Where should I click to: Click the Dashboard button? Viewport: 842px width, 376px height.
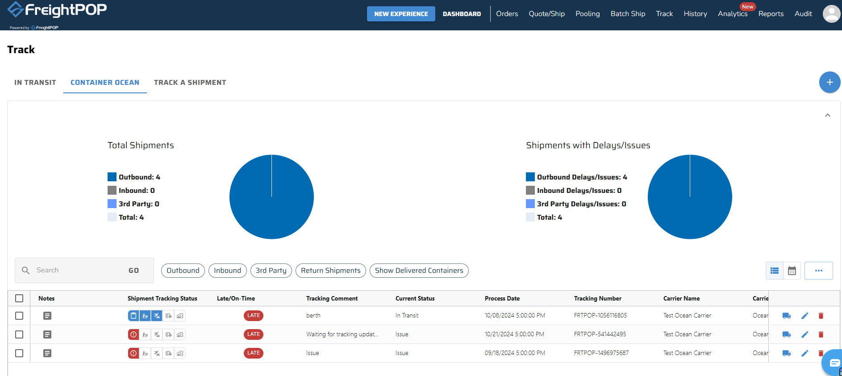click(462, 14)
